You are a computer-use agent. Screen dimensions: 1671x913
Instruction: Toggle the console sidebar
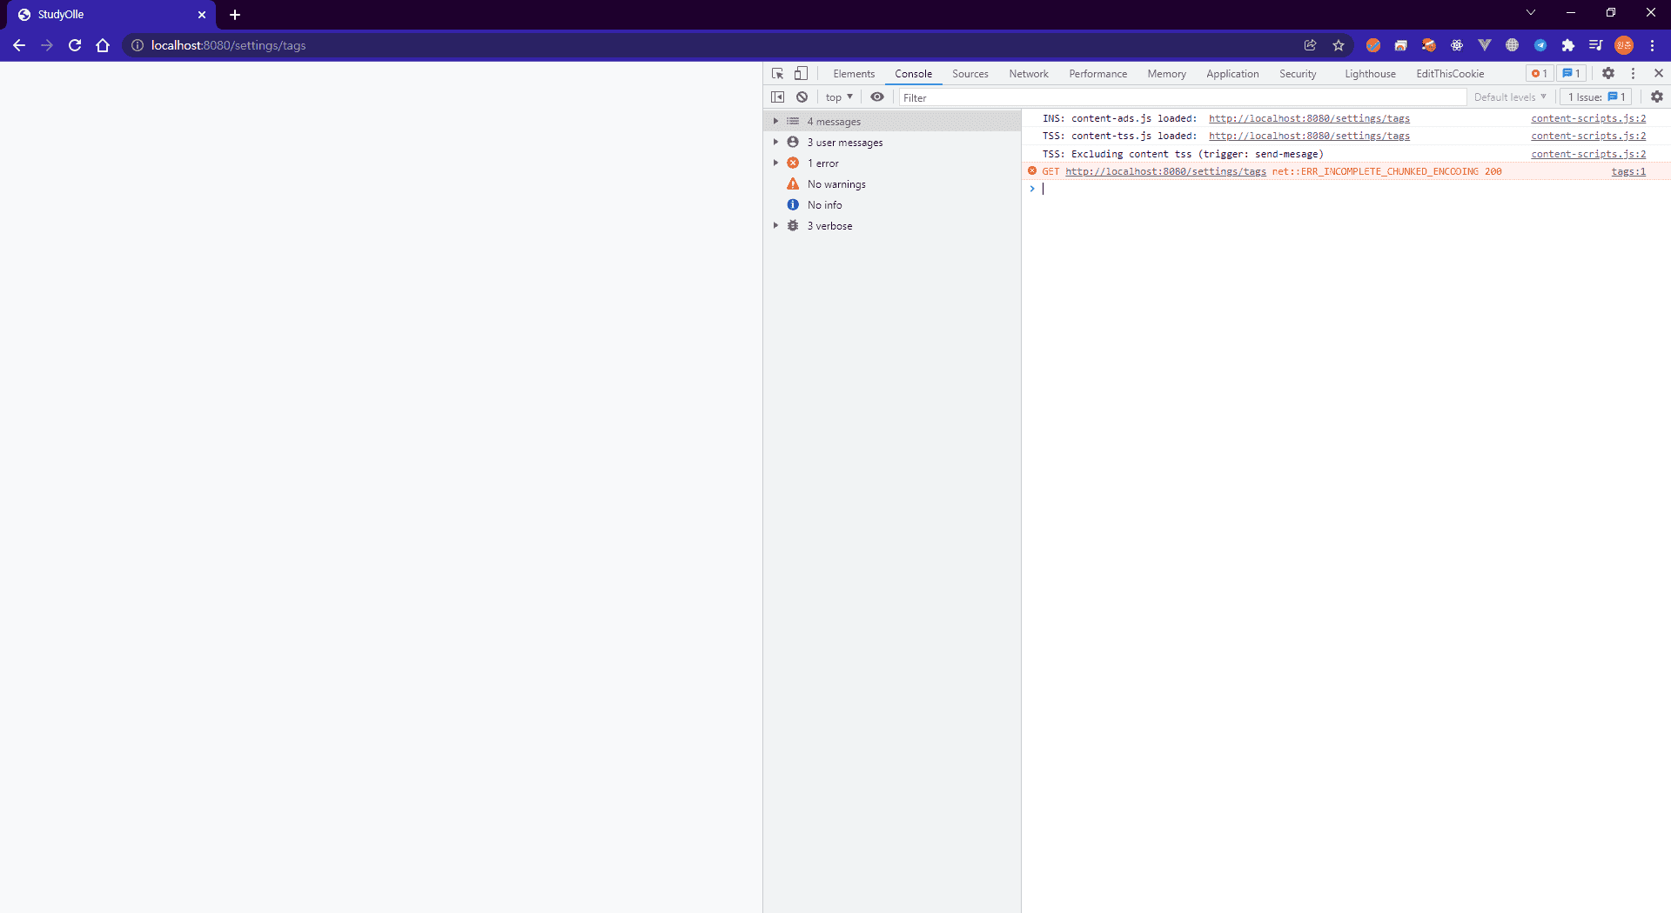pyautogui.click(x=778, y=97)
